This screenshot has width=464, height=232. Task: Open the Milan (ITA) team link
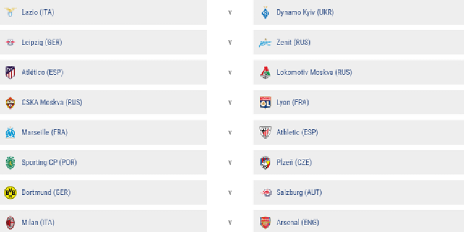[38, 223]
